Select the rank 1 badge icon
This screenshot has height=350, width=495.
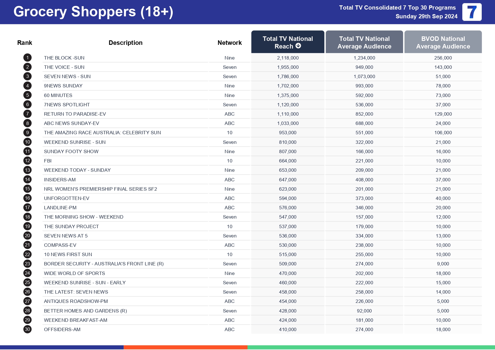click(x=27, y=58)
